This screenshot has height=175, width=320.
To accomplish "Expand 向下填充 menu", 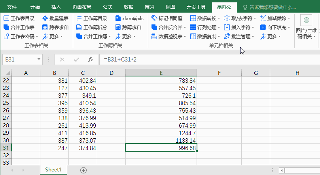I will coord(289,28).
